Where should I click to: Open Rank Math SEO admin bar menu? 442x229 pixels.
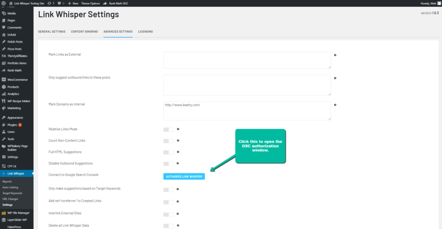[x=116, y=3]
